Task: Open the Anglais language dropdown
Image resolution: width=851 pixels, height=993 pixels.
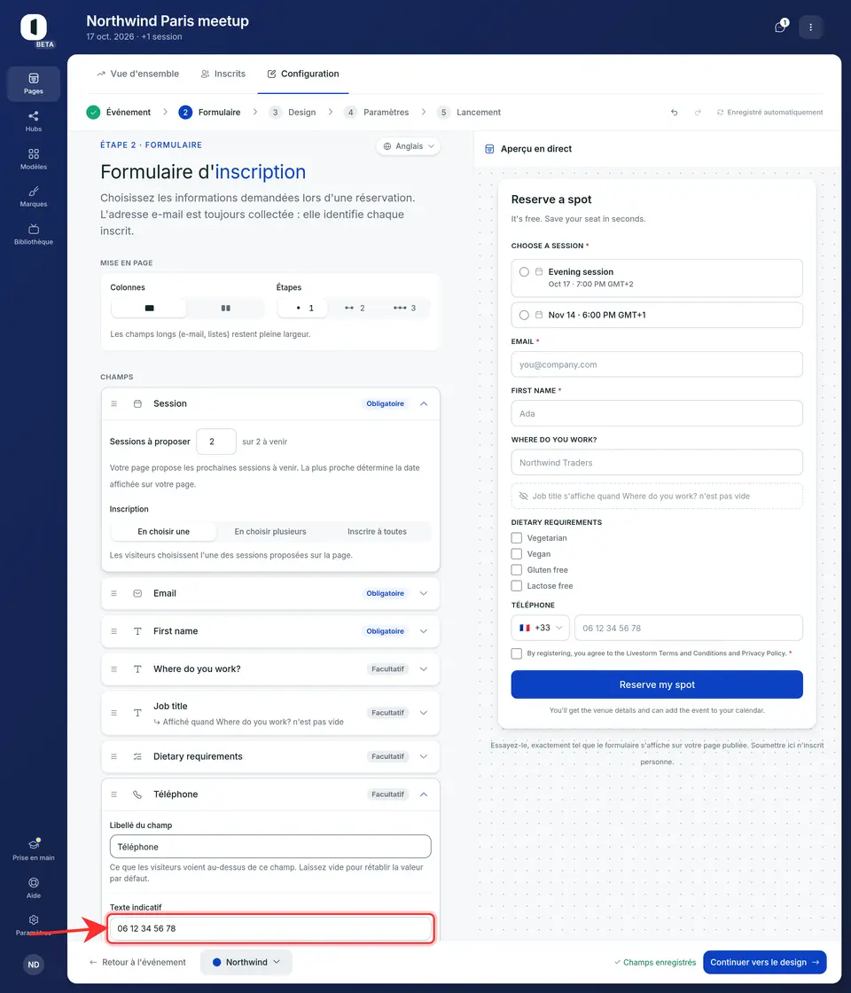Action: click(409, 146)
